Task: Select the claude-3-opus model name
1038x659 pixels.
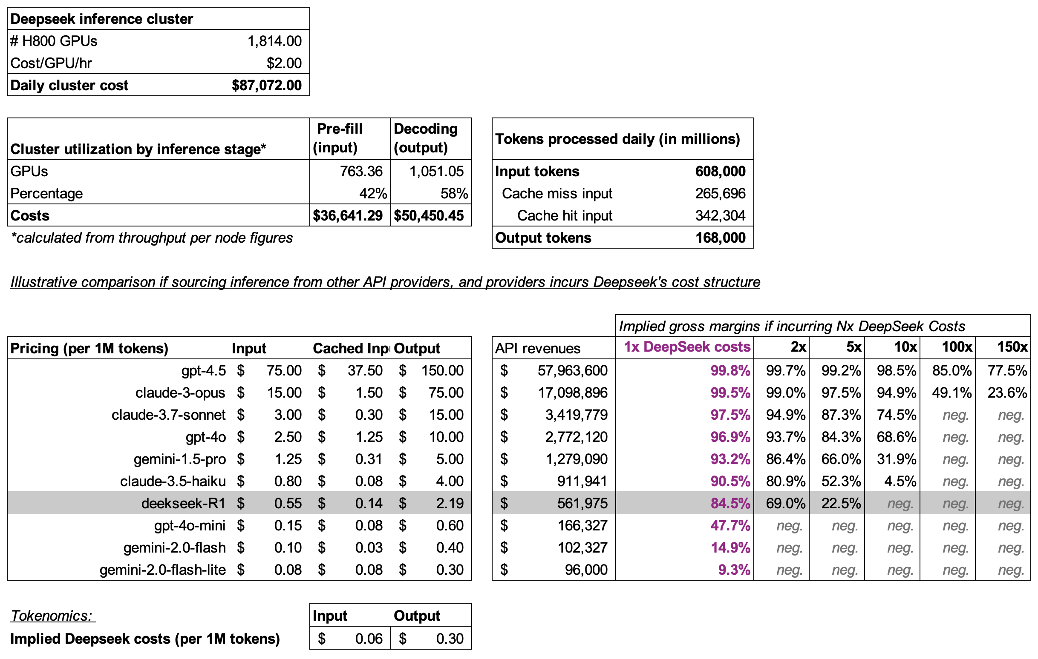Action: tap(180, 393)
